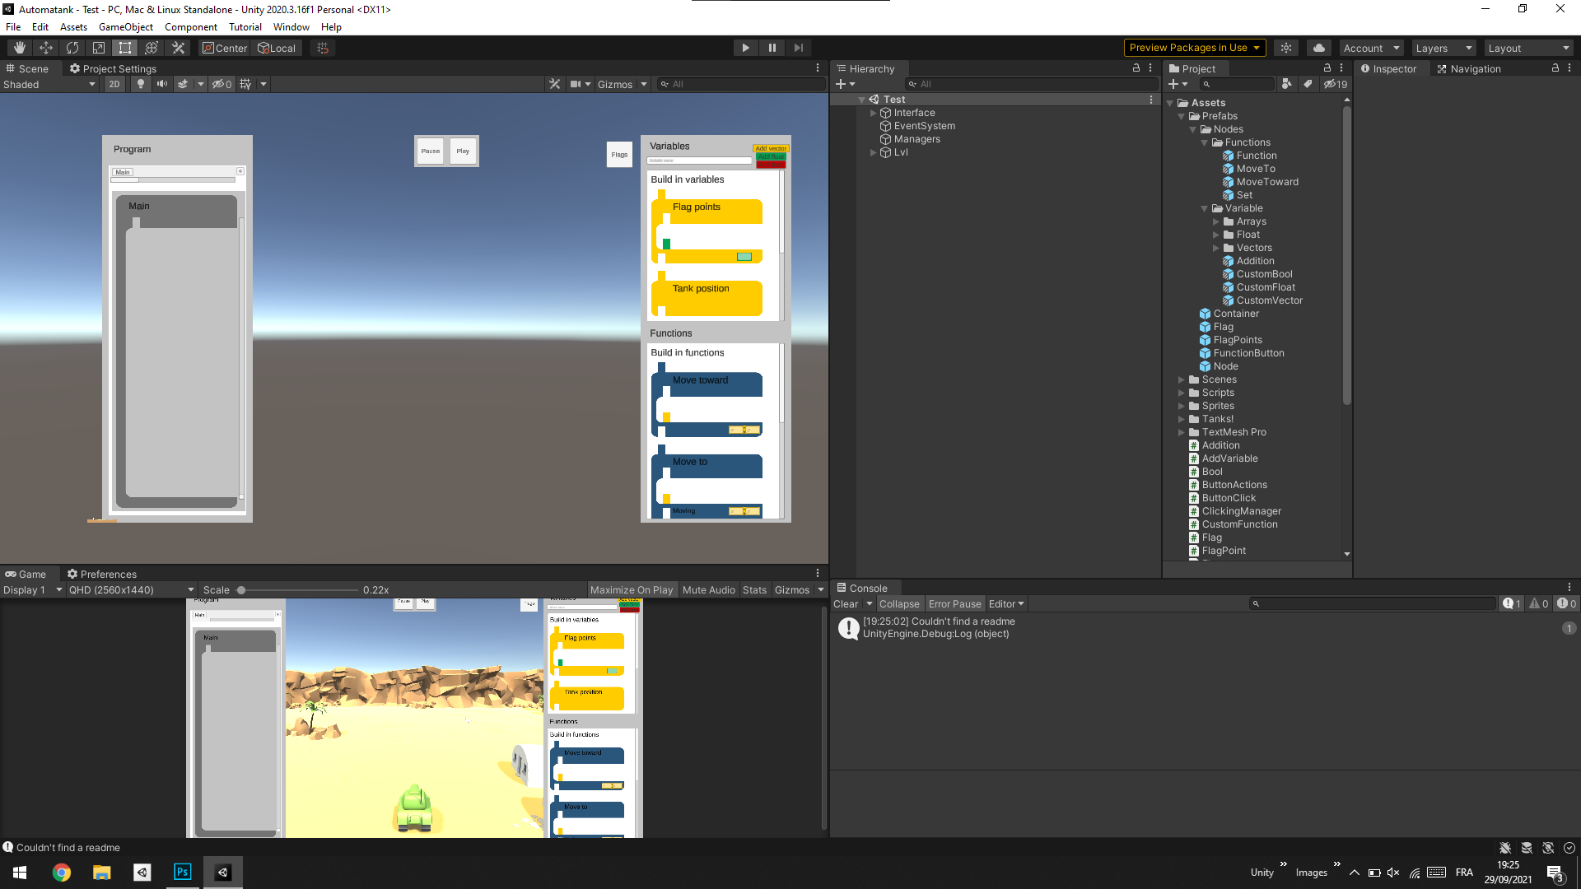Open the Shaded draw mode dropdown
Screen dimensions: 1581x889
49,84
